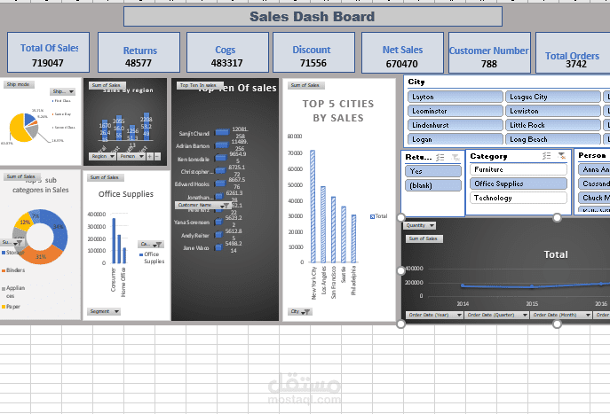Screen dimensions: 610x414
Task: Click Sanjit Chand label in top ten chart
Action: (x=194, y=134)
